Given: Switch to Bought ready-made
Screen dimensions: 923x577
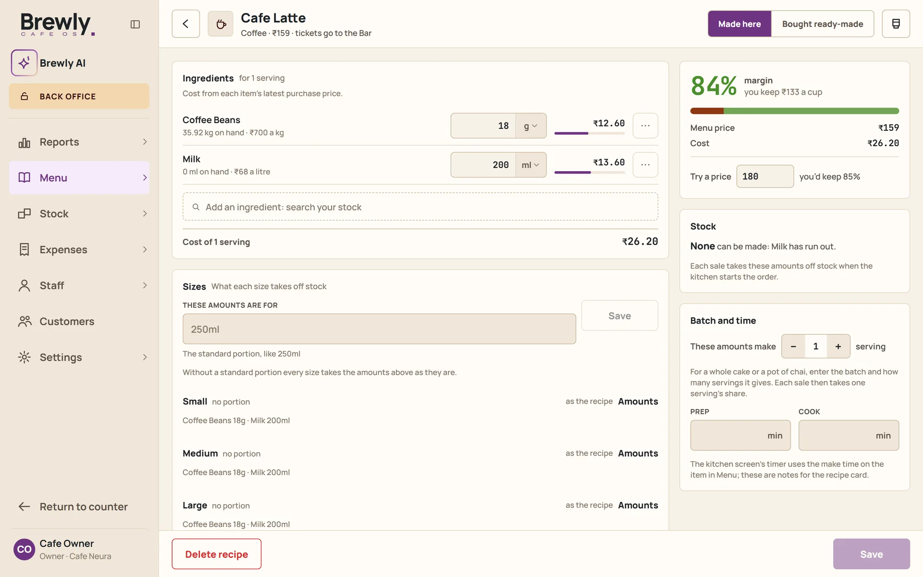Looking at the screenshot, I should coord(822,24).
